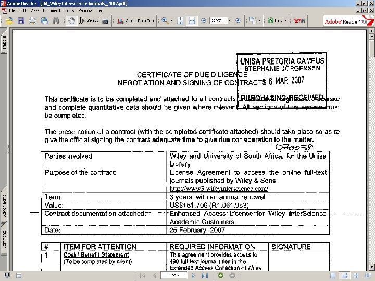Click the full screen monitor icon
The height and width of the screenshot is (281, 375).
7,275
